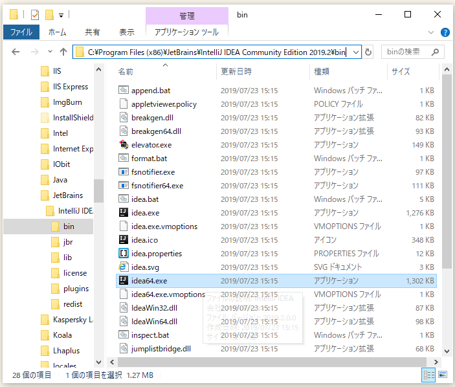Click the fsnotifier64.exe file icon
455x387 pixels.
coord(124,185)
